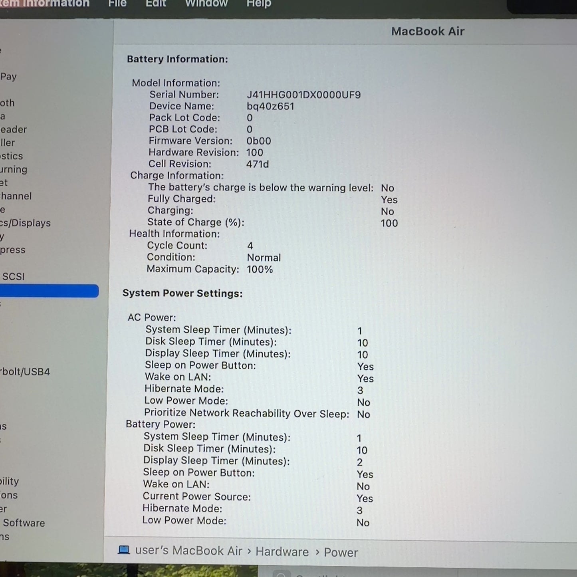Image resolution: width=577 pixels, height=577 pixels.
Task: Click the "Pack Lot Code:" label
Action: click(184, 117)
